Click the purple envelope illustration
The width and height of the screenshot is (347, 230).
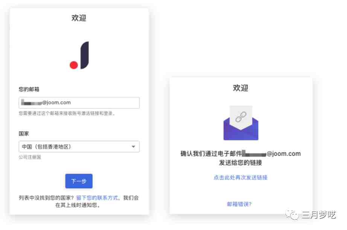tap(241, 123)
